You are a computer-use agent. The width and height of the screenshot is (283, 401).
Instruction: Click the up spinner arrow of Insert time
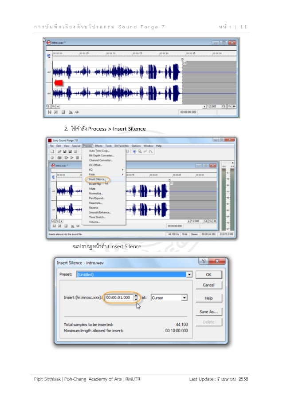click(136, 296)
